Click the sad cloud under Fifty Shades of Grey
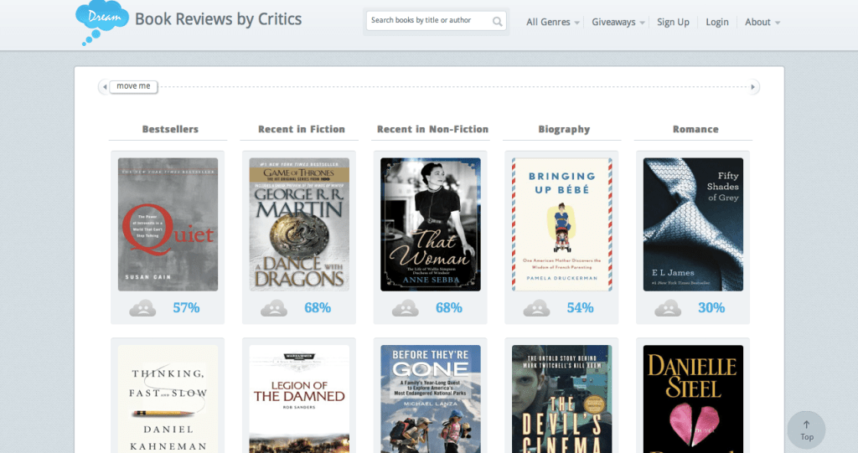 pos(668,308)
